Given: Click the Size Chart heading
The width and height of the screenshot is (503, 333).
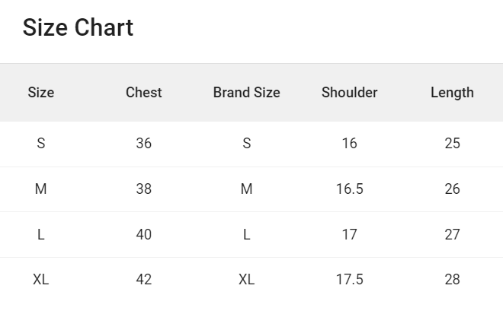Looking at the screenshot, I should coord(78,28).
